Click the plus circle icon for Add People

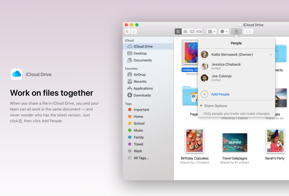(x=204, y=94)
